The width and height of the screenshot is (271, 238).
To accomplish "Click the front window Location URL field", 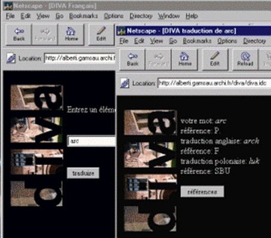I will click(214, 83).
